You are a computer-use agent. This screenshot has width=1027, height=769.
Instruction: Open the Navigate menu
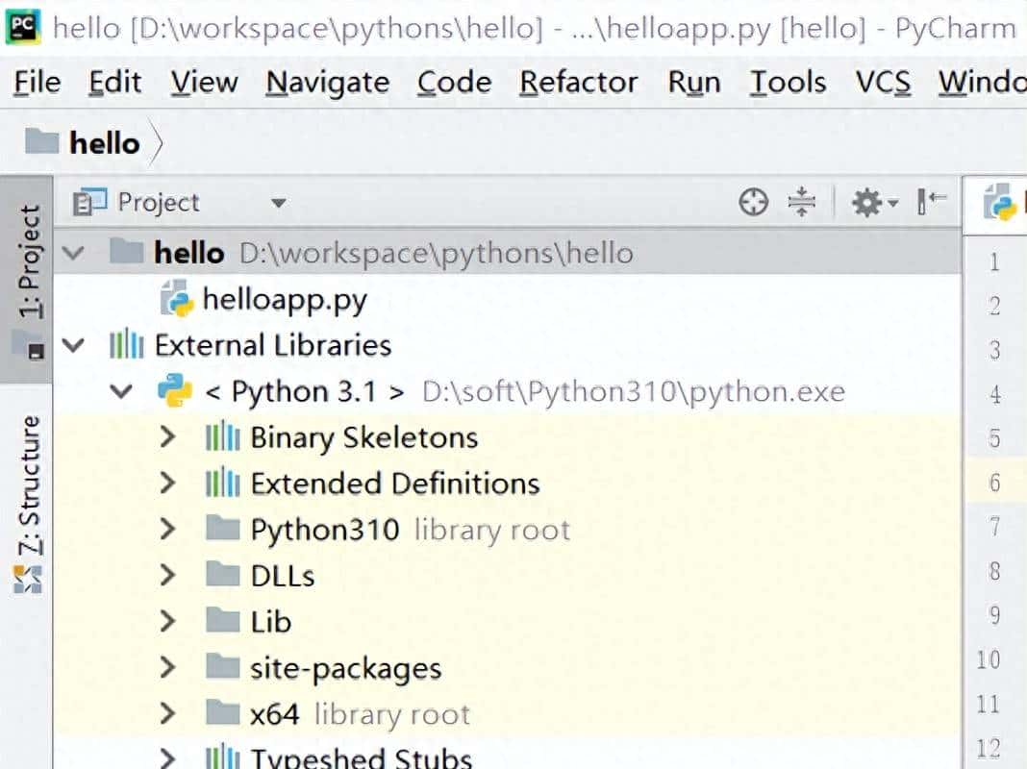point(327,83)
